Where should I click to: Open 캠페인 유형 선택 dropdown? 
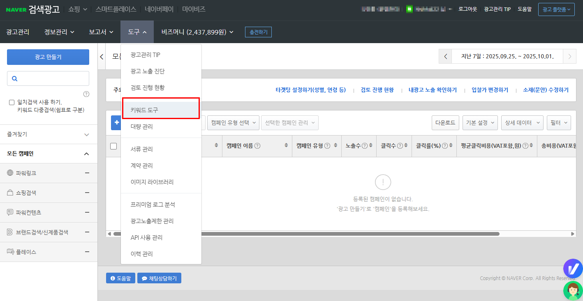234,122
